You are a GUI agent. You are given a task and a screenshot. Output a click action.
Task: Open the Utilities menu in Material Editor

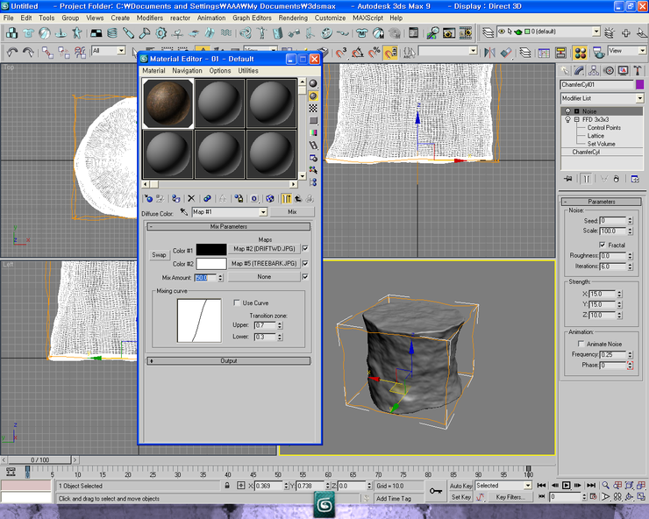(248, 71)
